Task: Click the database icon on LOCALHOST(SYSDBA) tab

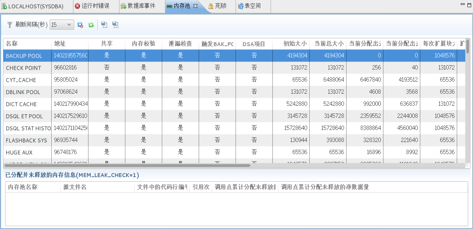Action: [3, 6]
